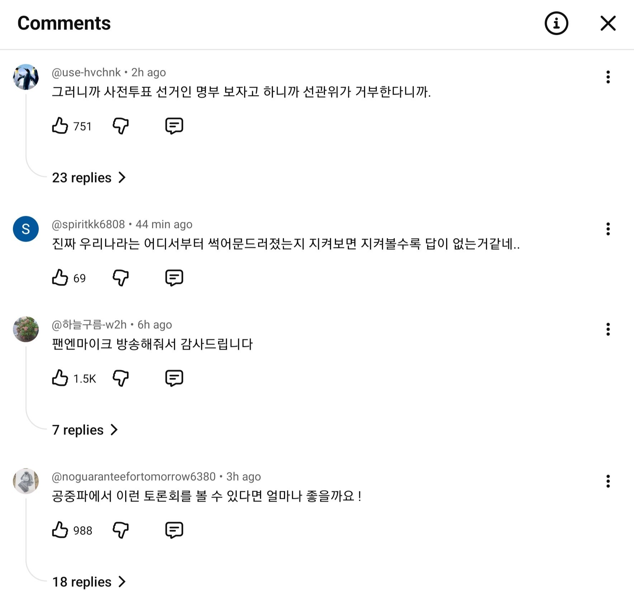Expand the 7 replies thread
The width and height of the screenshot is (634, 613).
(85, 430)
